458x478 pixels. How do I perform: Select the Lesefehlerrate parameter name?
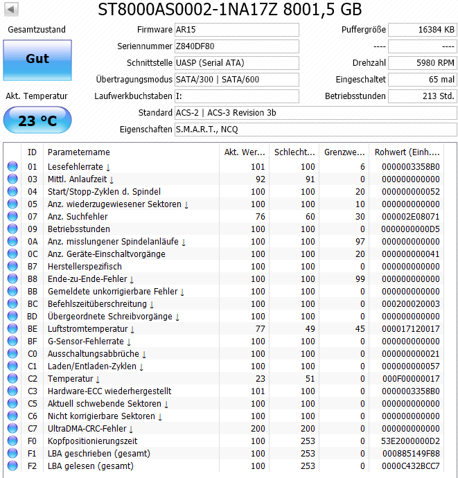click(x=76, y=167)
